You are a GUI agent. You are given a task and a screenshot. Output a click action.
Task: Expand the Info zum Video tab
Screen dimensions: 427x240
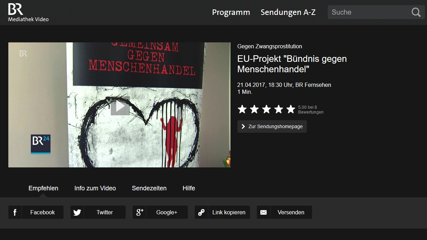(95, 188)
